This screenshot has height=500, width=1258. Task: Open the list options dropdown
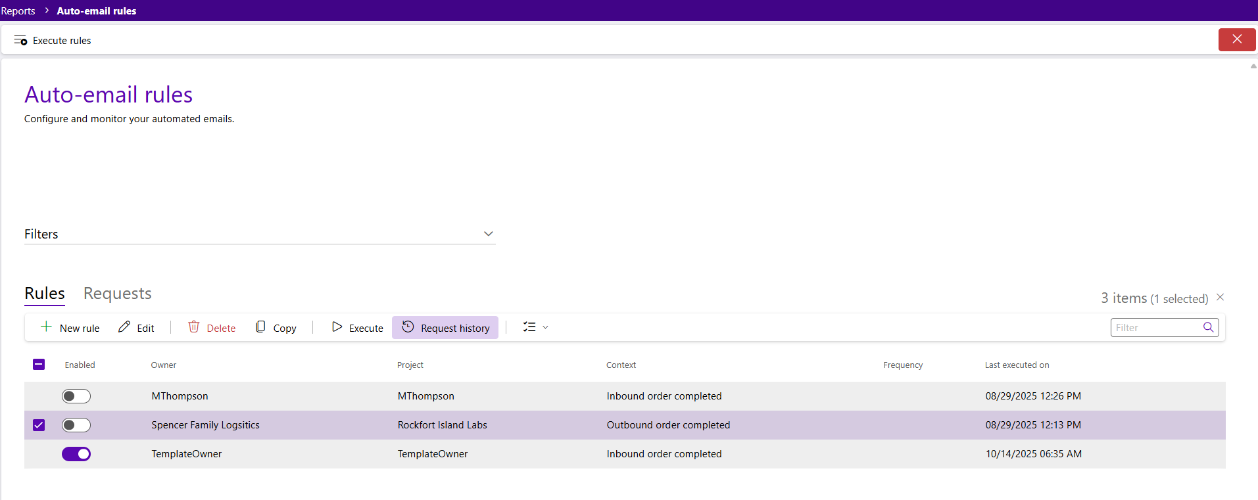coord(535,327)
